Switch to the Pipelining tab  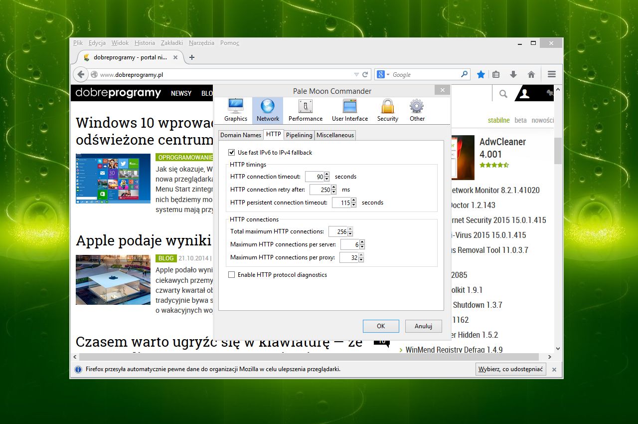[x=299, y=135]
